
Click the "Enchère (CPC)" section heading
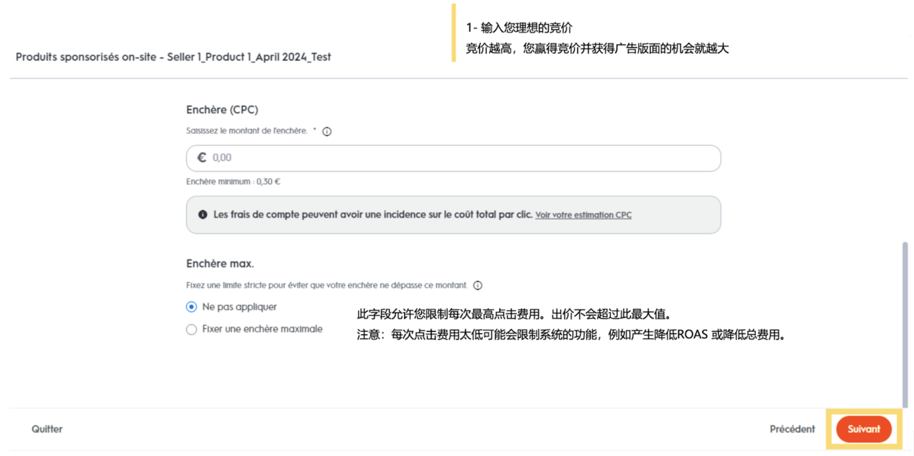click(222, 110)
